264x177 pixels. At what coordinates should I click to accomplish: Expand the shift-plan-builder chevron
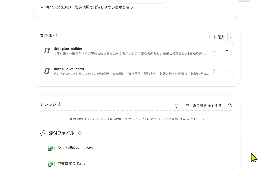[214, 51]
